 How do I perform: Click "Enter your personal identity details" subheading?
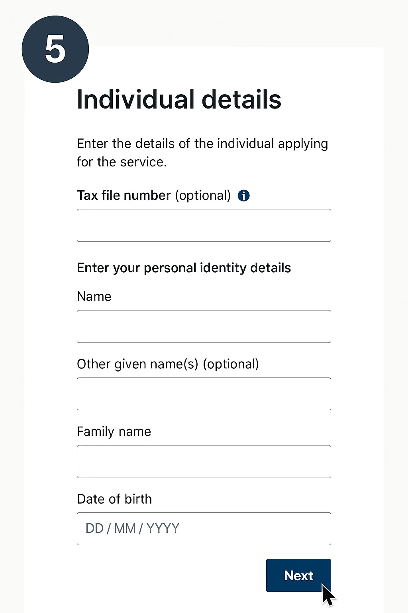pyautogui.click(x=184, y=268)
